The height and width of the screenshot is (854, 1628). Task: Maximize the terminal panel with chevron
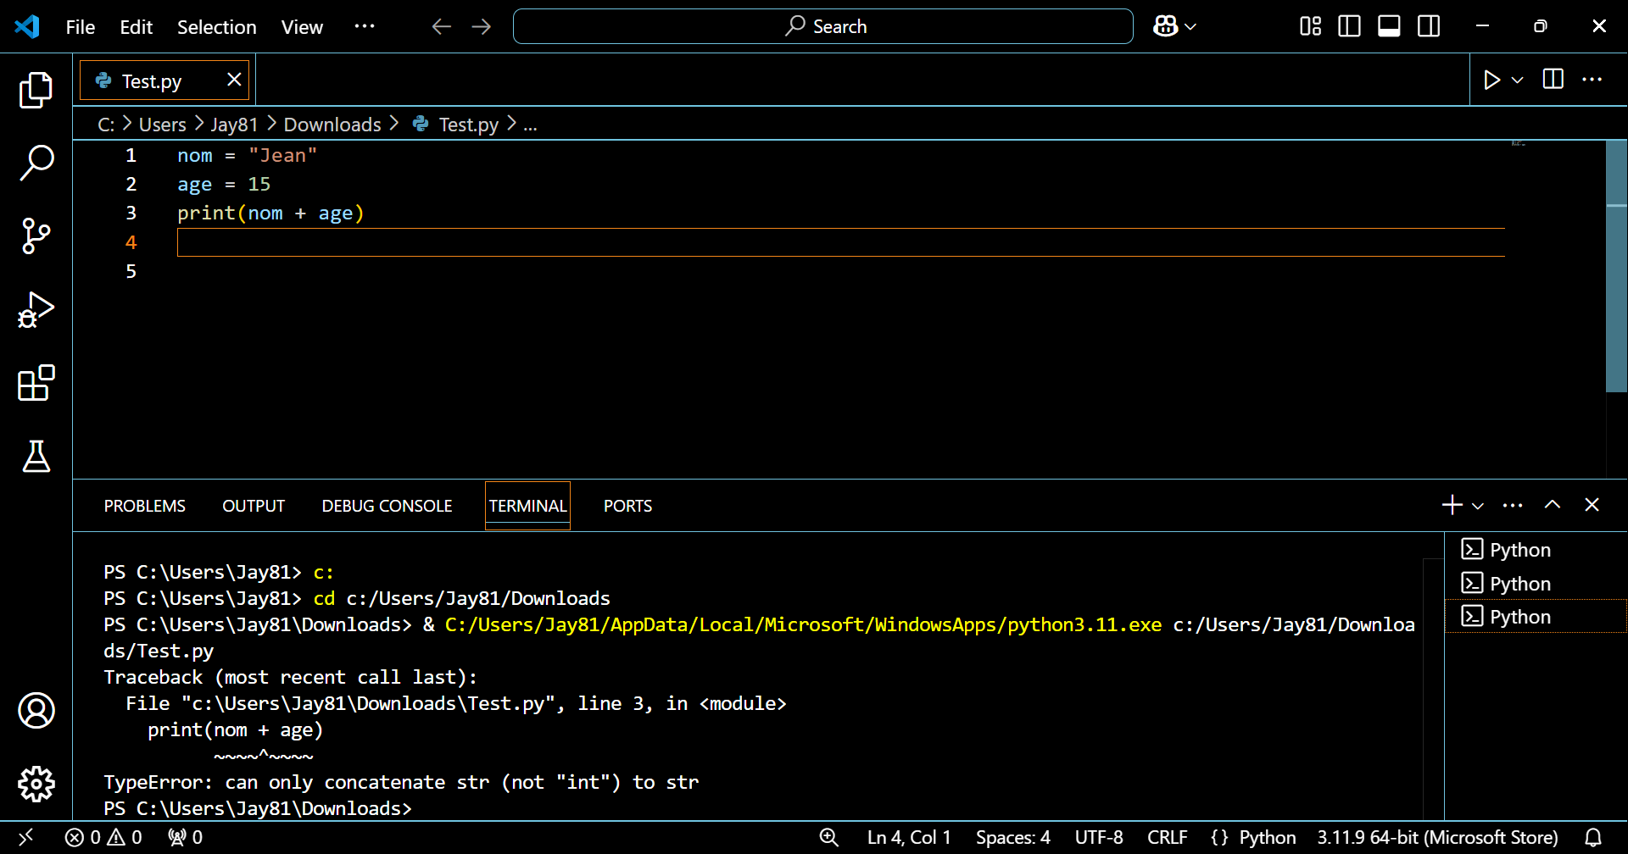(x=1552, y=505)
